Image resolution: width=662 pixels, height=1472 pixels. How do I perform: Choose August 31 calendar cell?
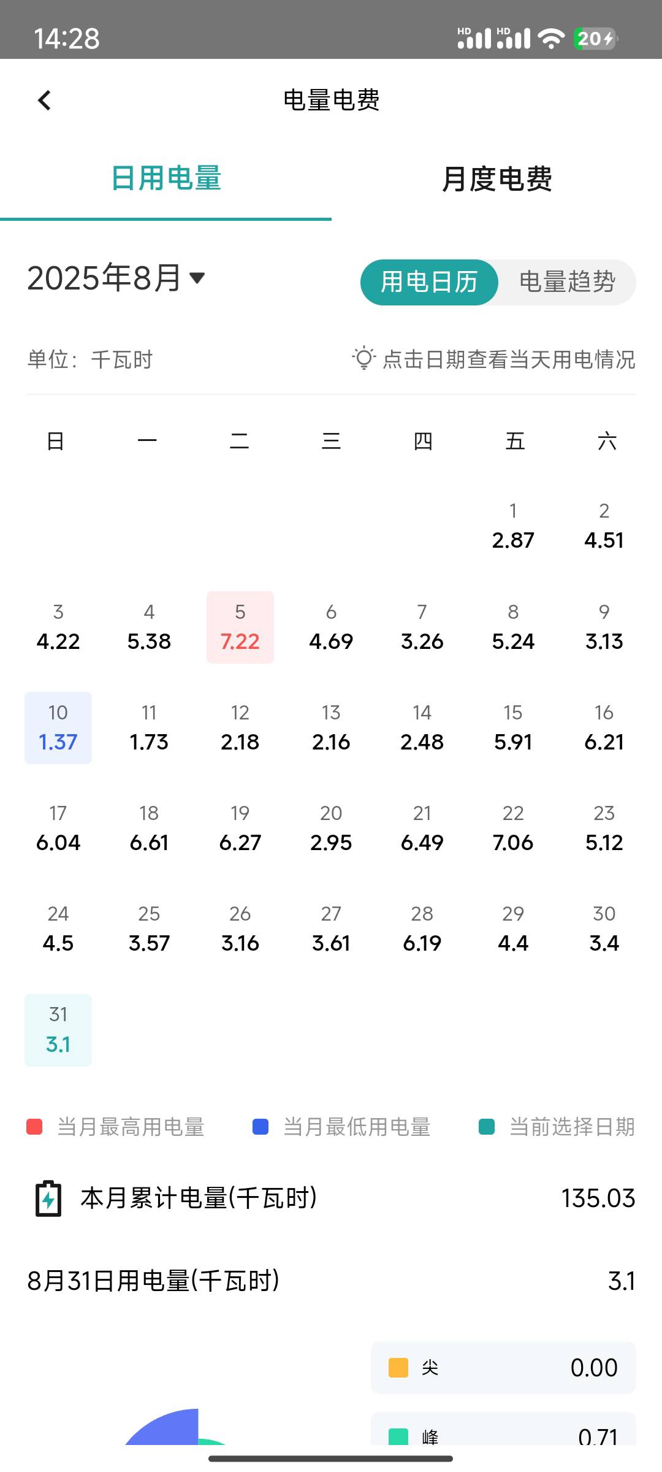(x=58, y=1030)
